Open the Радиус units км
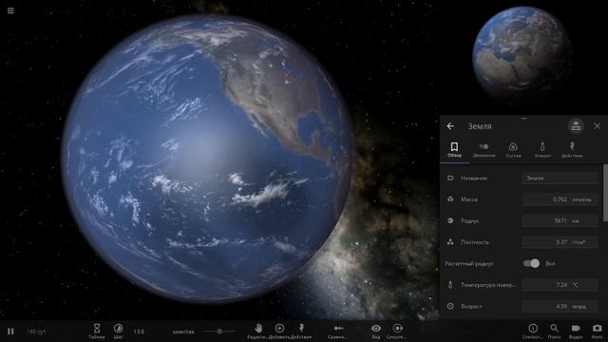The width and height of the screenshot is (608, 342). tap(576, 220)
